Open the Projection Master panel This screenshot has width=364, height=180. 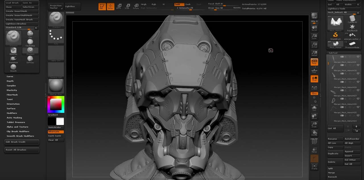click(56, 7)
